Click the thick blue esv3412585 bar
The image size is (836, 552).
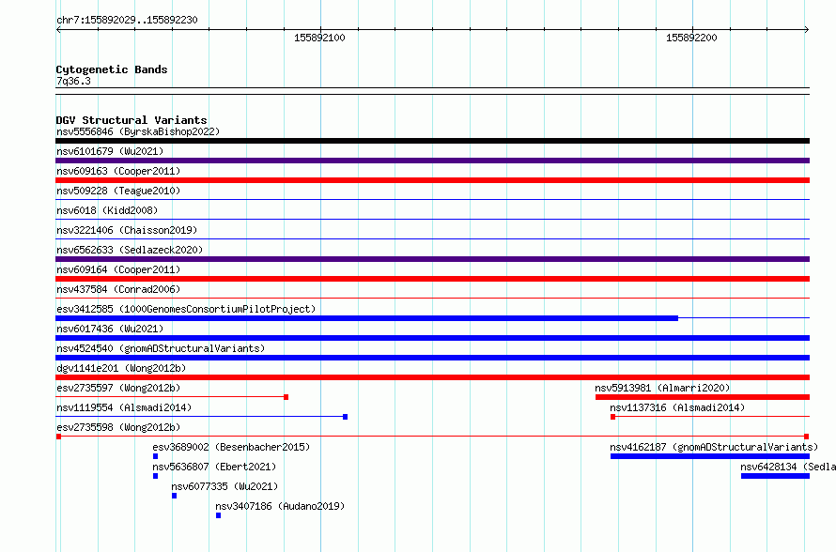[367, 318]
